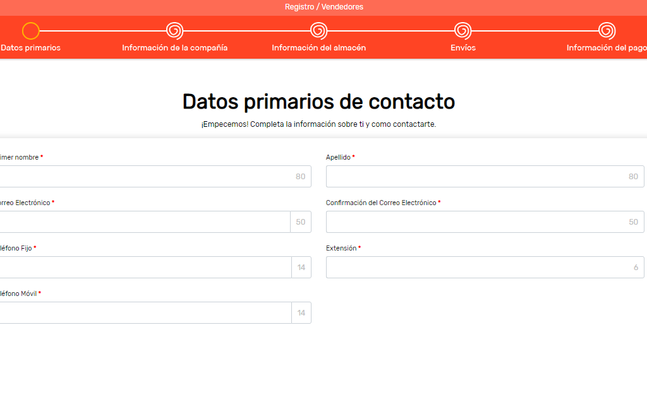Click the 14 counter box beside Teléfono Móvil
The image size is (647, 402).
[x=301, y=313]
